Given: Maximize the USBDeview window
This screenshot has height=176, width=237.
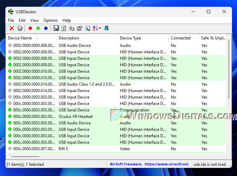Looking at the screenshot, I should point(208,12).
